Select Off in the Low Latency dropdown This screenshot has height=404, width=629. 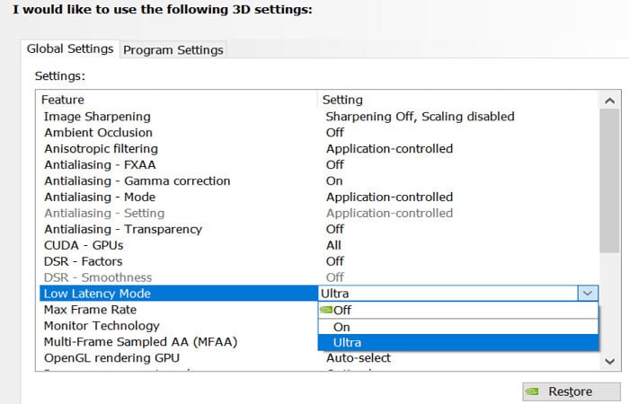(x=458, y=310)
